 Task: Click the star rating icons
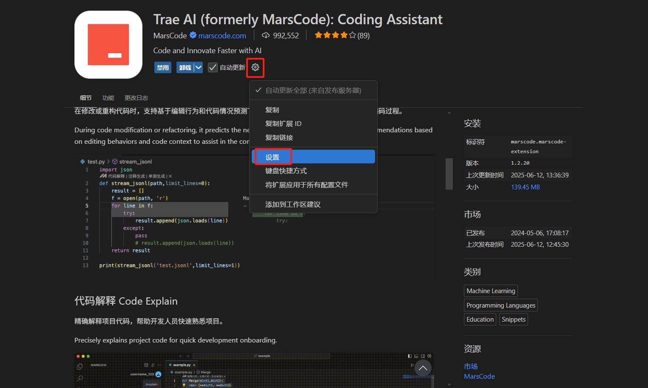click(335, 35)
